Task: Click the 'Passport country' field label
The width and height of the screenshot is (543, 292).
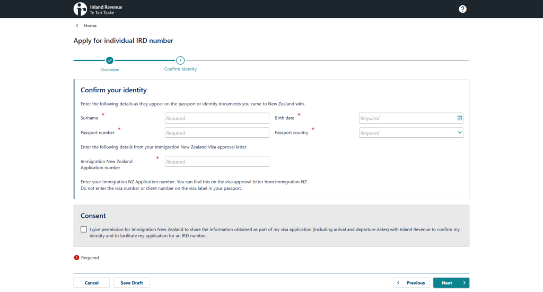Action: 292,132
